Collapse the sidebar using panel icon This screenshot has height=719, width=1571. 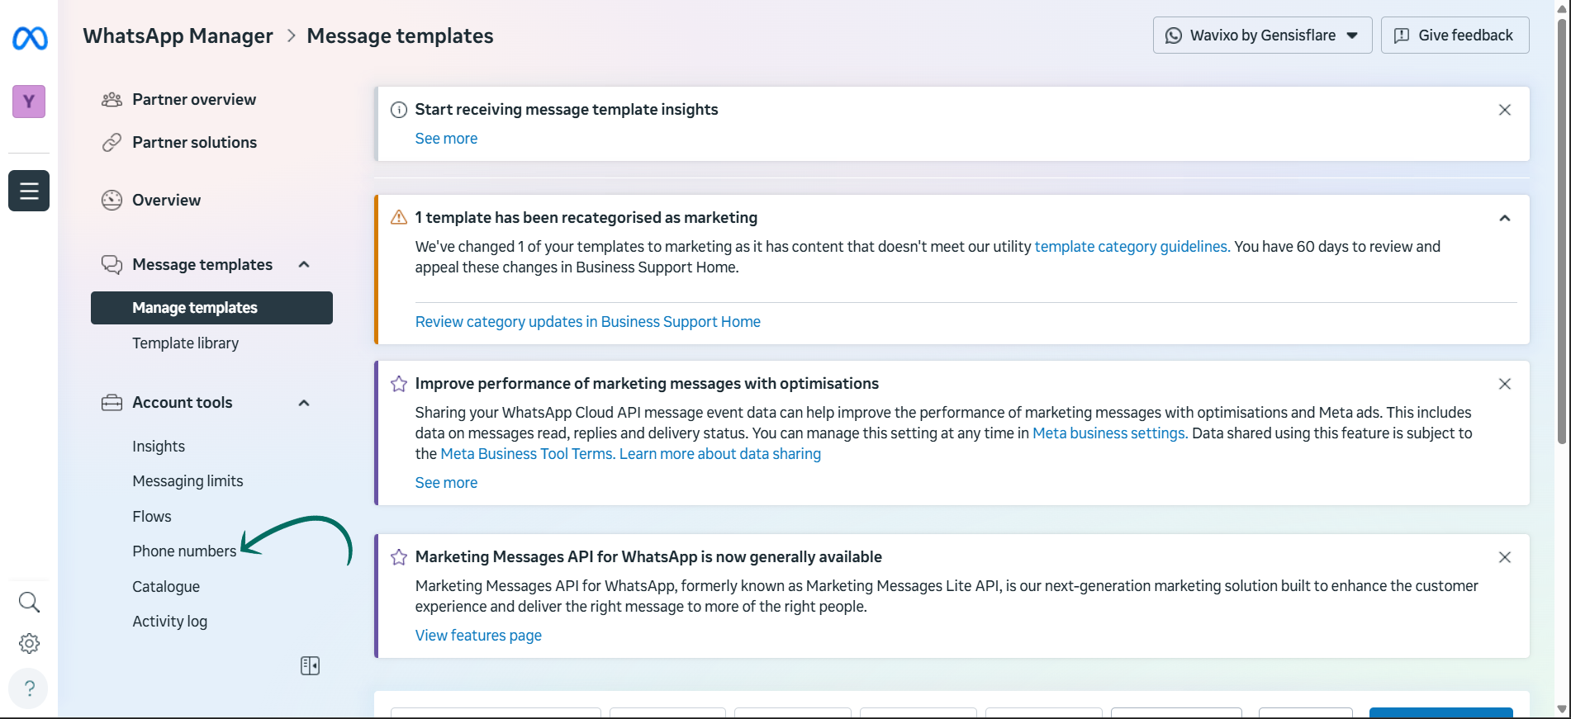(x=310, y=665)
